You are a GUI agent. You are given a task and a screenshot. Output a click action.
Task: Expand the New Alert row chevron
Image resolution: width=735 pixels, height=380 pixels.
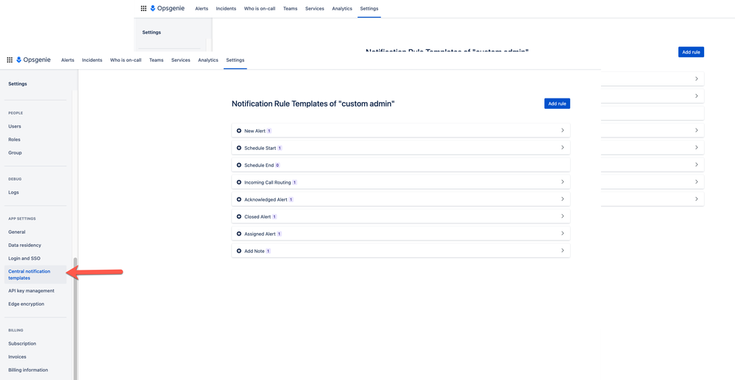(x=563, y=130)
